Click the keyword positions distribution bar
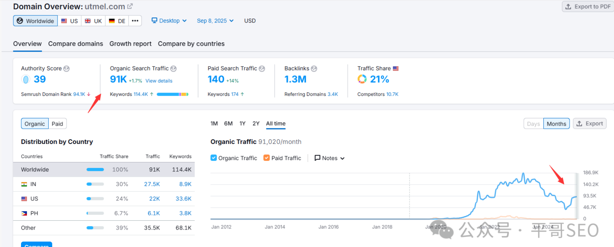Image resolution: width=614 pixels, height=247 pixels. point(172,94)
